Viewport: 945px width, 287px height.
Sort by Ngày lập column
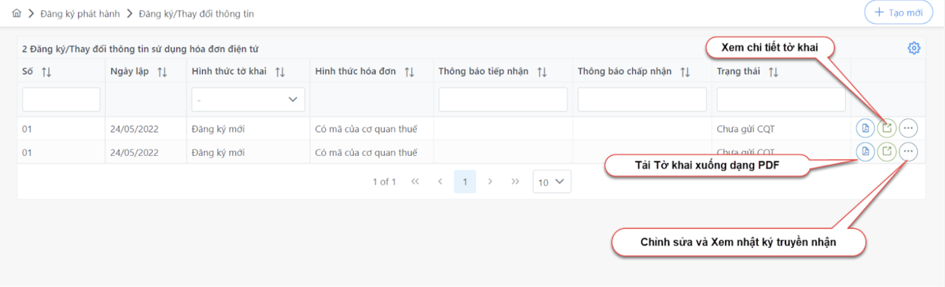[x=162, y=72]
